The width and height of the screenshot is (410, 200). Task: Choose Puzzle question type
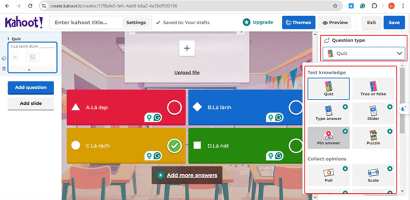373,137
